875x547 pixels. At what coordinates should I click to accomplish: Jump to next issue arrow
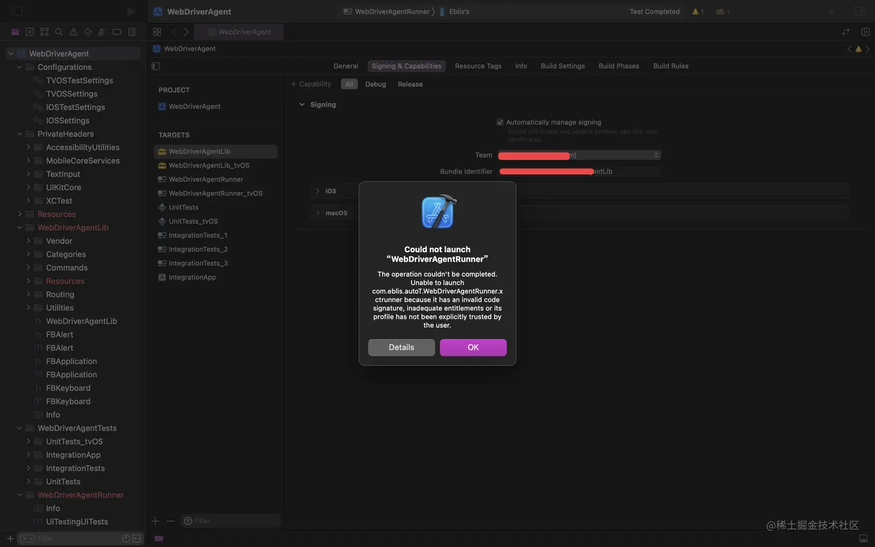(867, 49)
